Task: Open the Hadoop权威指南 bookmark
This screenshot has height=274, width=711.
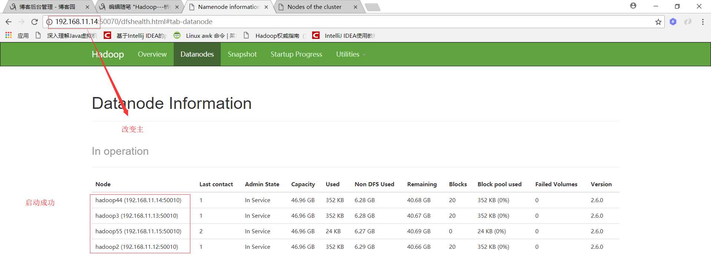Action: click(x=274, y=36)
